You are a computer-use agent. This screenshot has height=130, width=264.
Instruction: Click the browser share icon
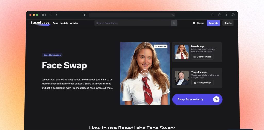pyautogui.click(x=220, y=15)
